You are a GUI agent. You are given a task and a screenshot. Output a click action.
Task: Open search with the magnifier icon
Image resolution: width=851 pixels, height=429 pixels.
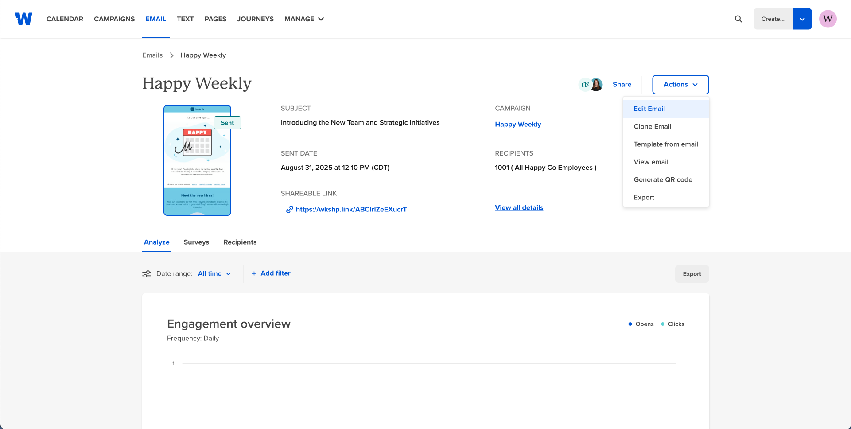click(738, 19)
